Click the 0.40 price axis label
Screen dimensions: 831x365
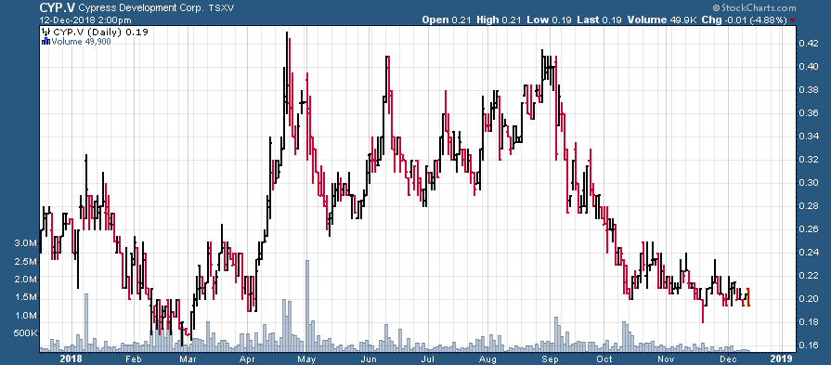(x=808, y=66)
